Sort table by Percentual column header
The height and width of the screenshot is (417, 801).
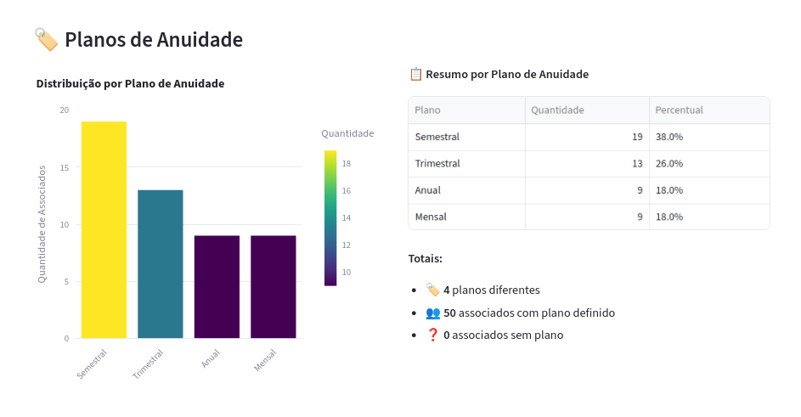click(709, 110)
